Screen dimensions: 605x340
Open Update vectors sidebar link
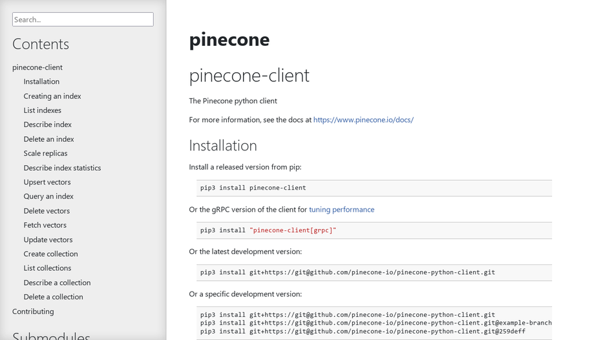[48, 239]
